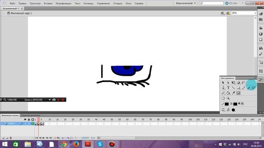Select the Deco tool
Screen dimensions: 264x148
[254, 88]
